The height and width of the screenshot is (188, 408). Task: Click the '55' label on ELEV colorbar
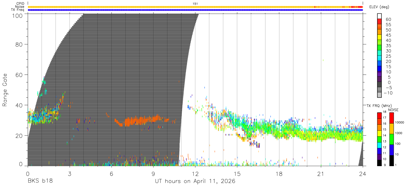(x=389, y=25)
